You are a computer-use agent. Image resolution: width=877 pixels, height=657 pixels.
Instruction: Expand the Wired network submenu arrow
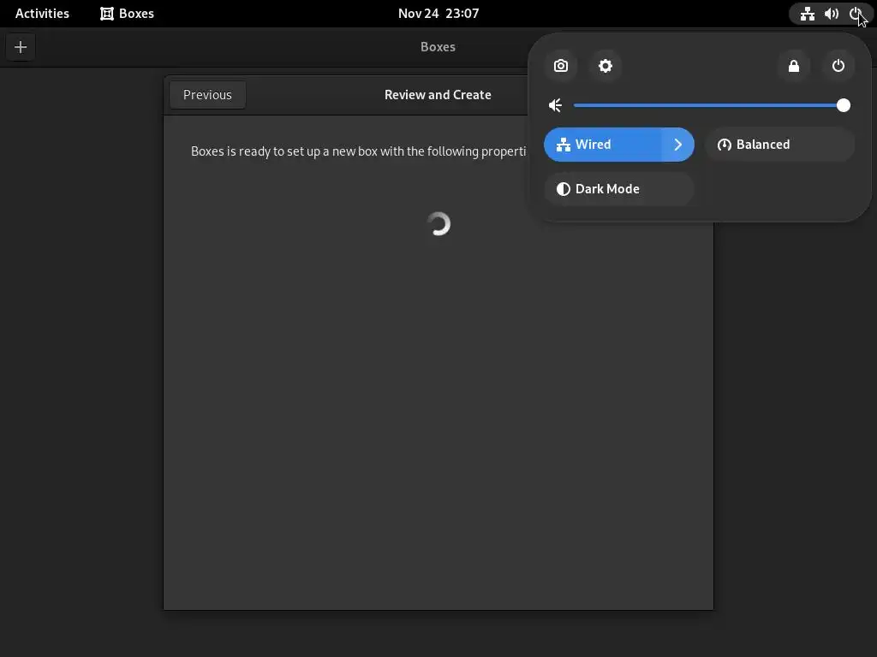click(678, 145)
